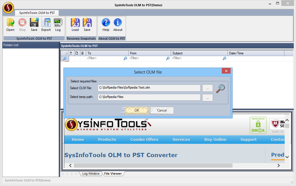Click the web viewer scroll down arrow
The image size is (296, 186).
(287, 157)
